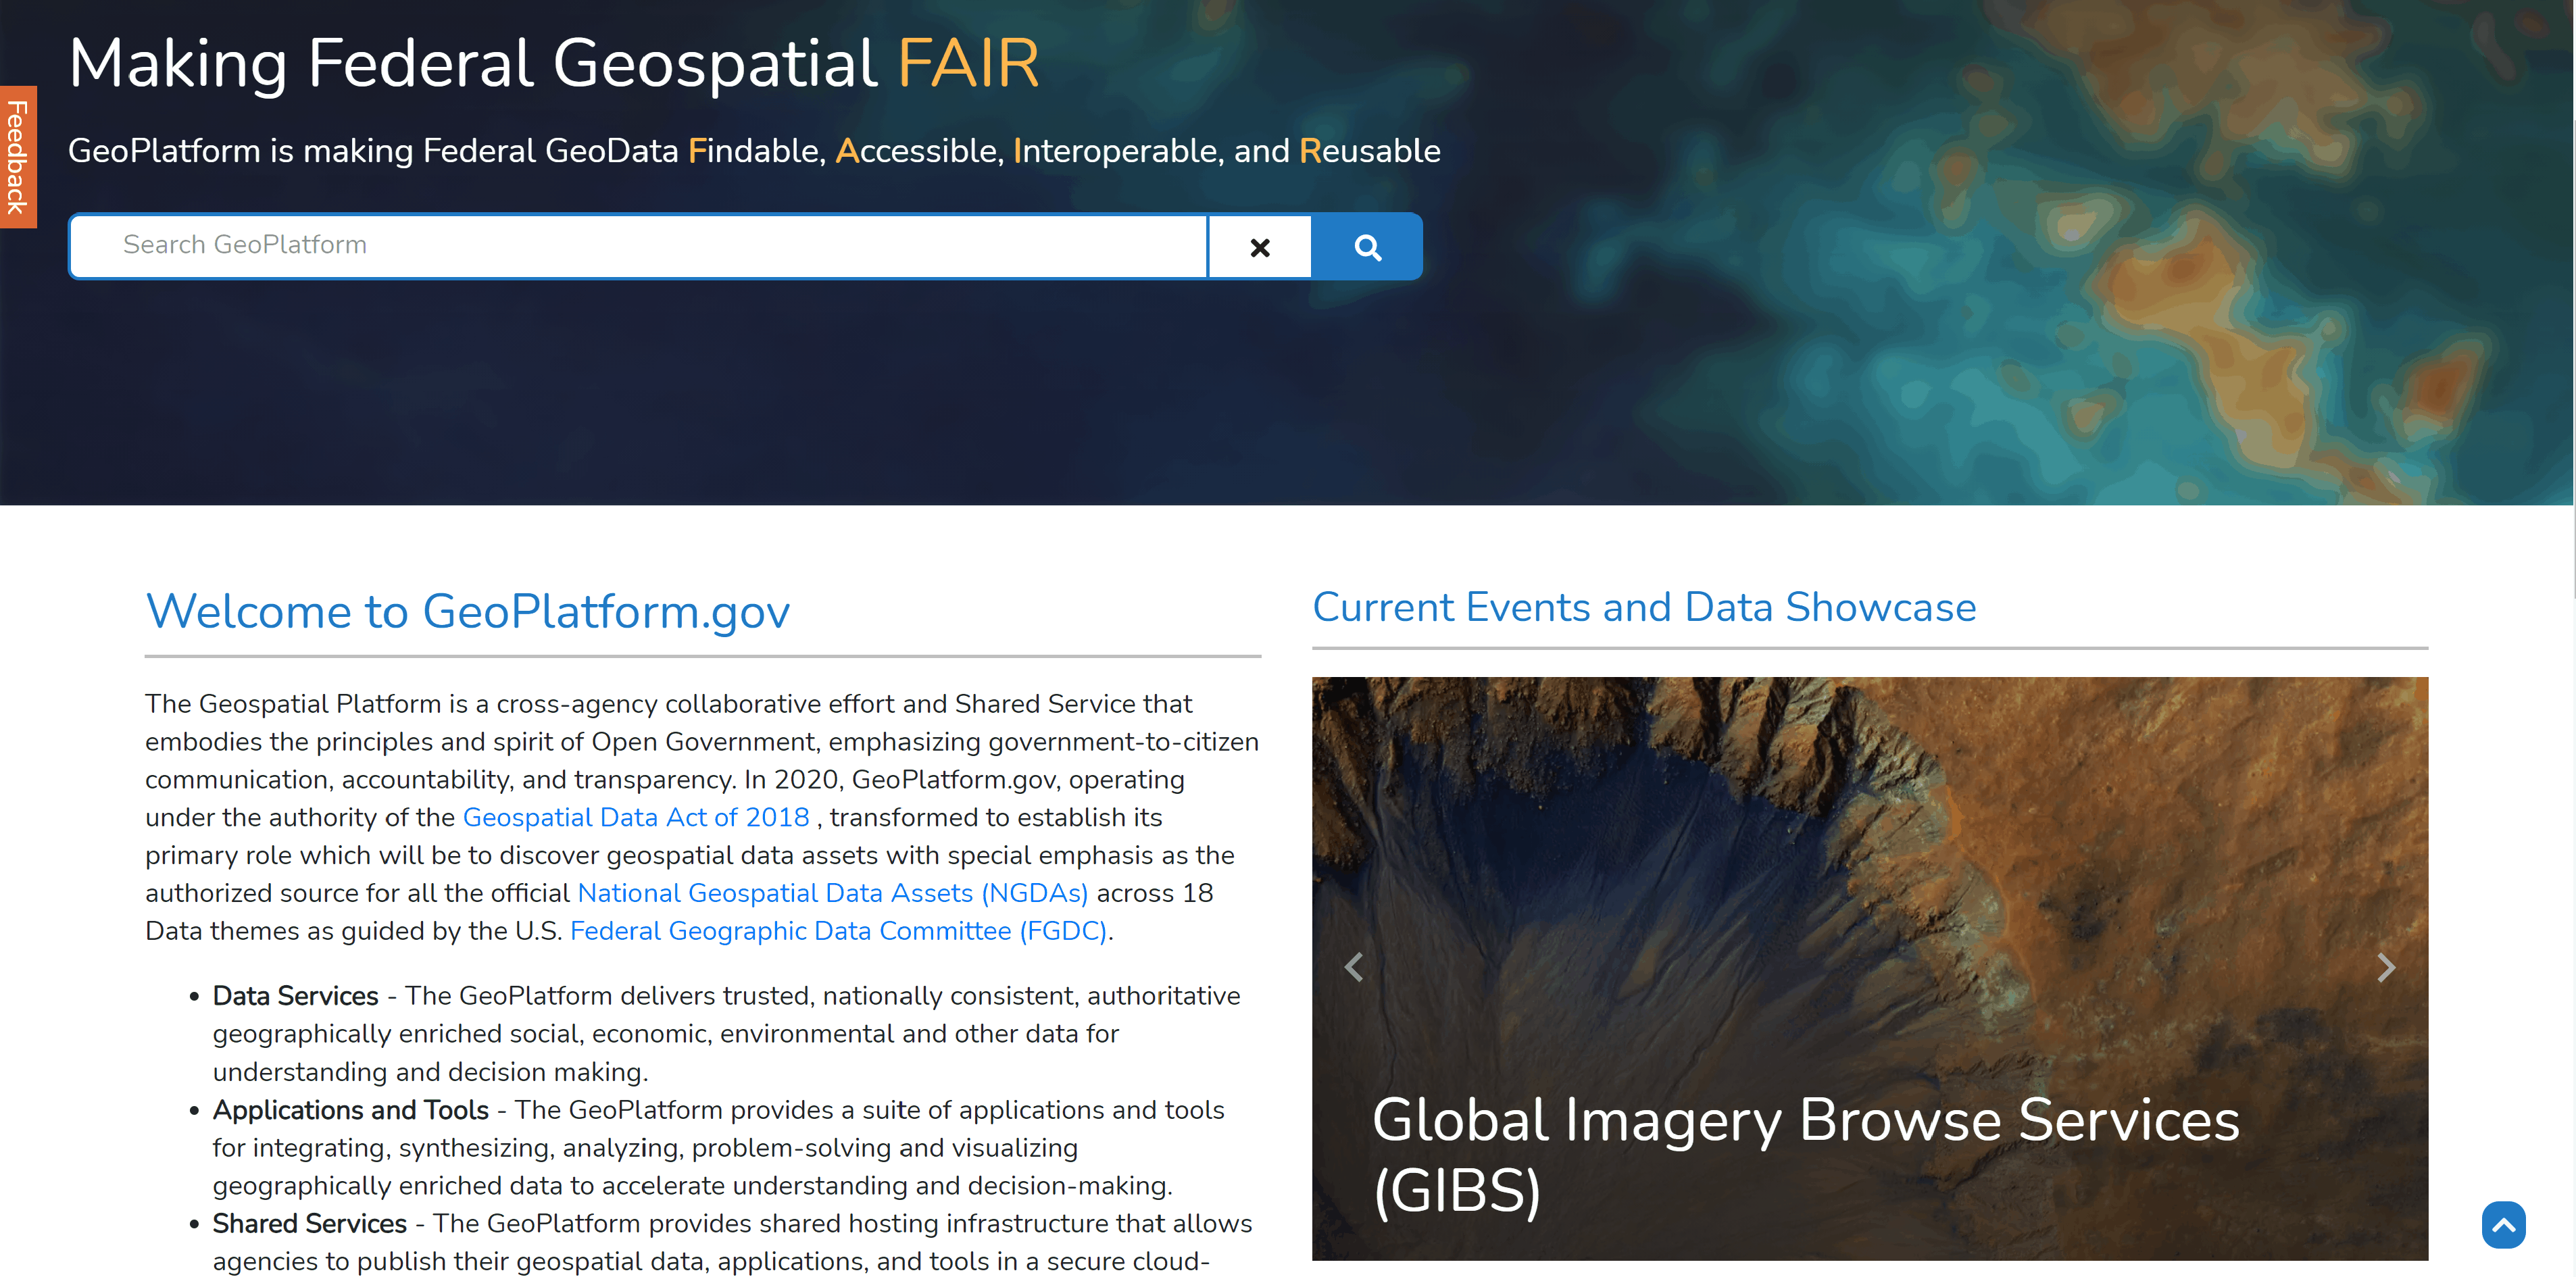Click the Data Services bullet label
Screen dimensions: 2576x1277
[296, 996]
